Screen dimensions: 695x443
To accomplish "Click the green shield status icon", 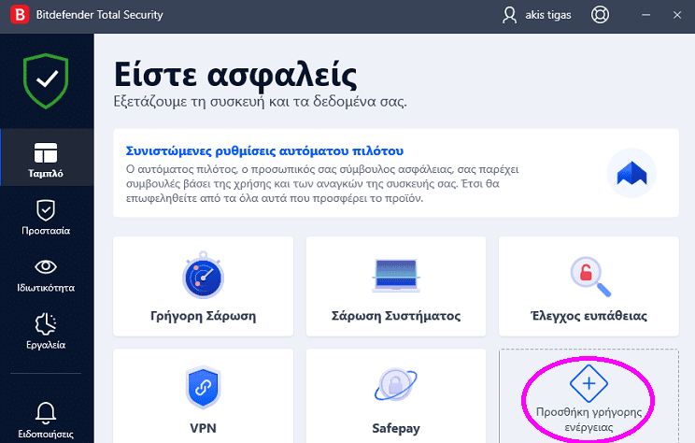I will point(46,81).
